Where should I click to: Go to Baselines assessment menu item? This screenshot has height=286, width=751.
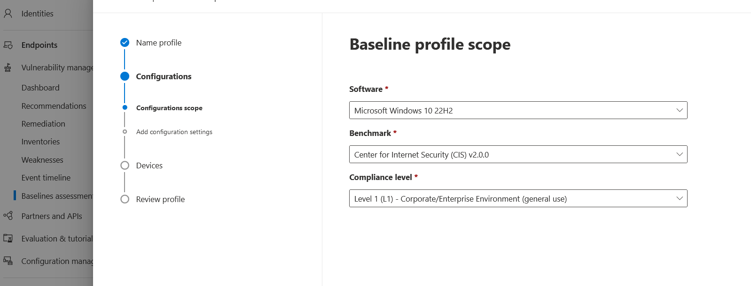pos(57,196)
